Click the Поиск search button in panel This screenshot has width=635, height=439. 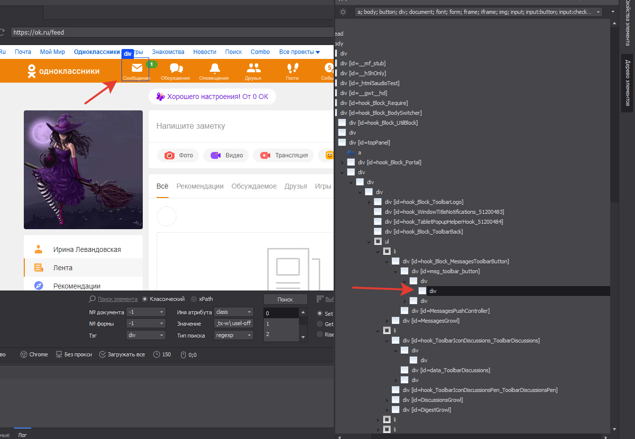click(x=285, y=299)
